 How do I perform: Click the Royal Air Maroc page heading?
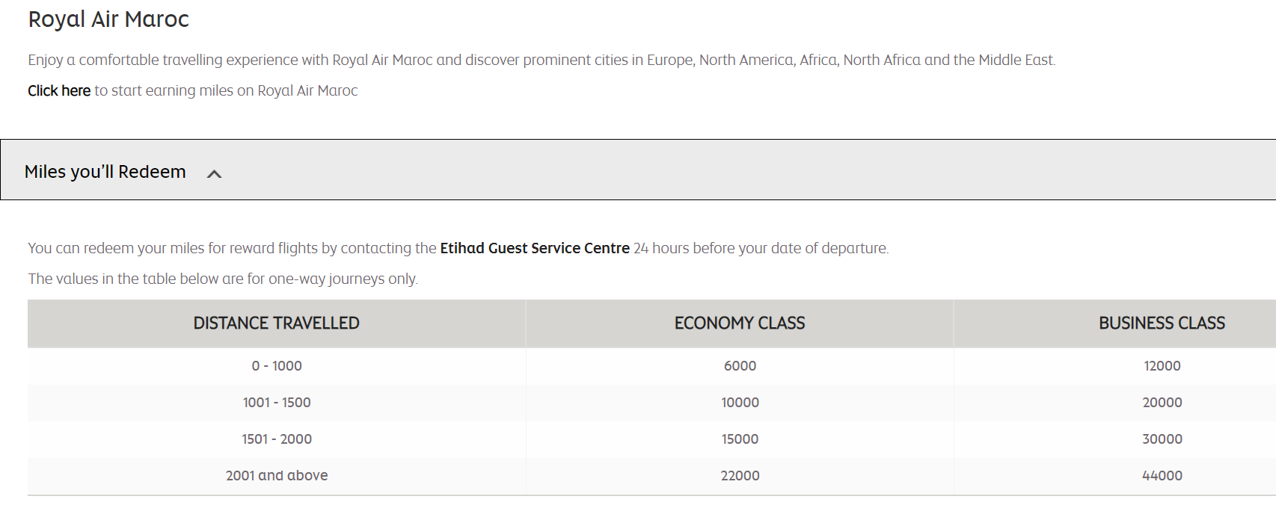[x=108, y=19]
